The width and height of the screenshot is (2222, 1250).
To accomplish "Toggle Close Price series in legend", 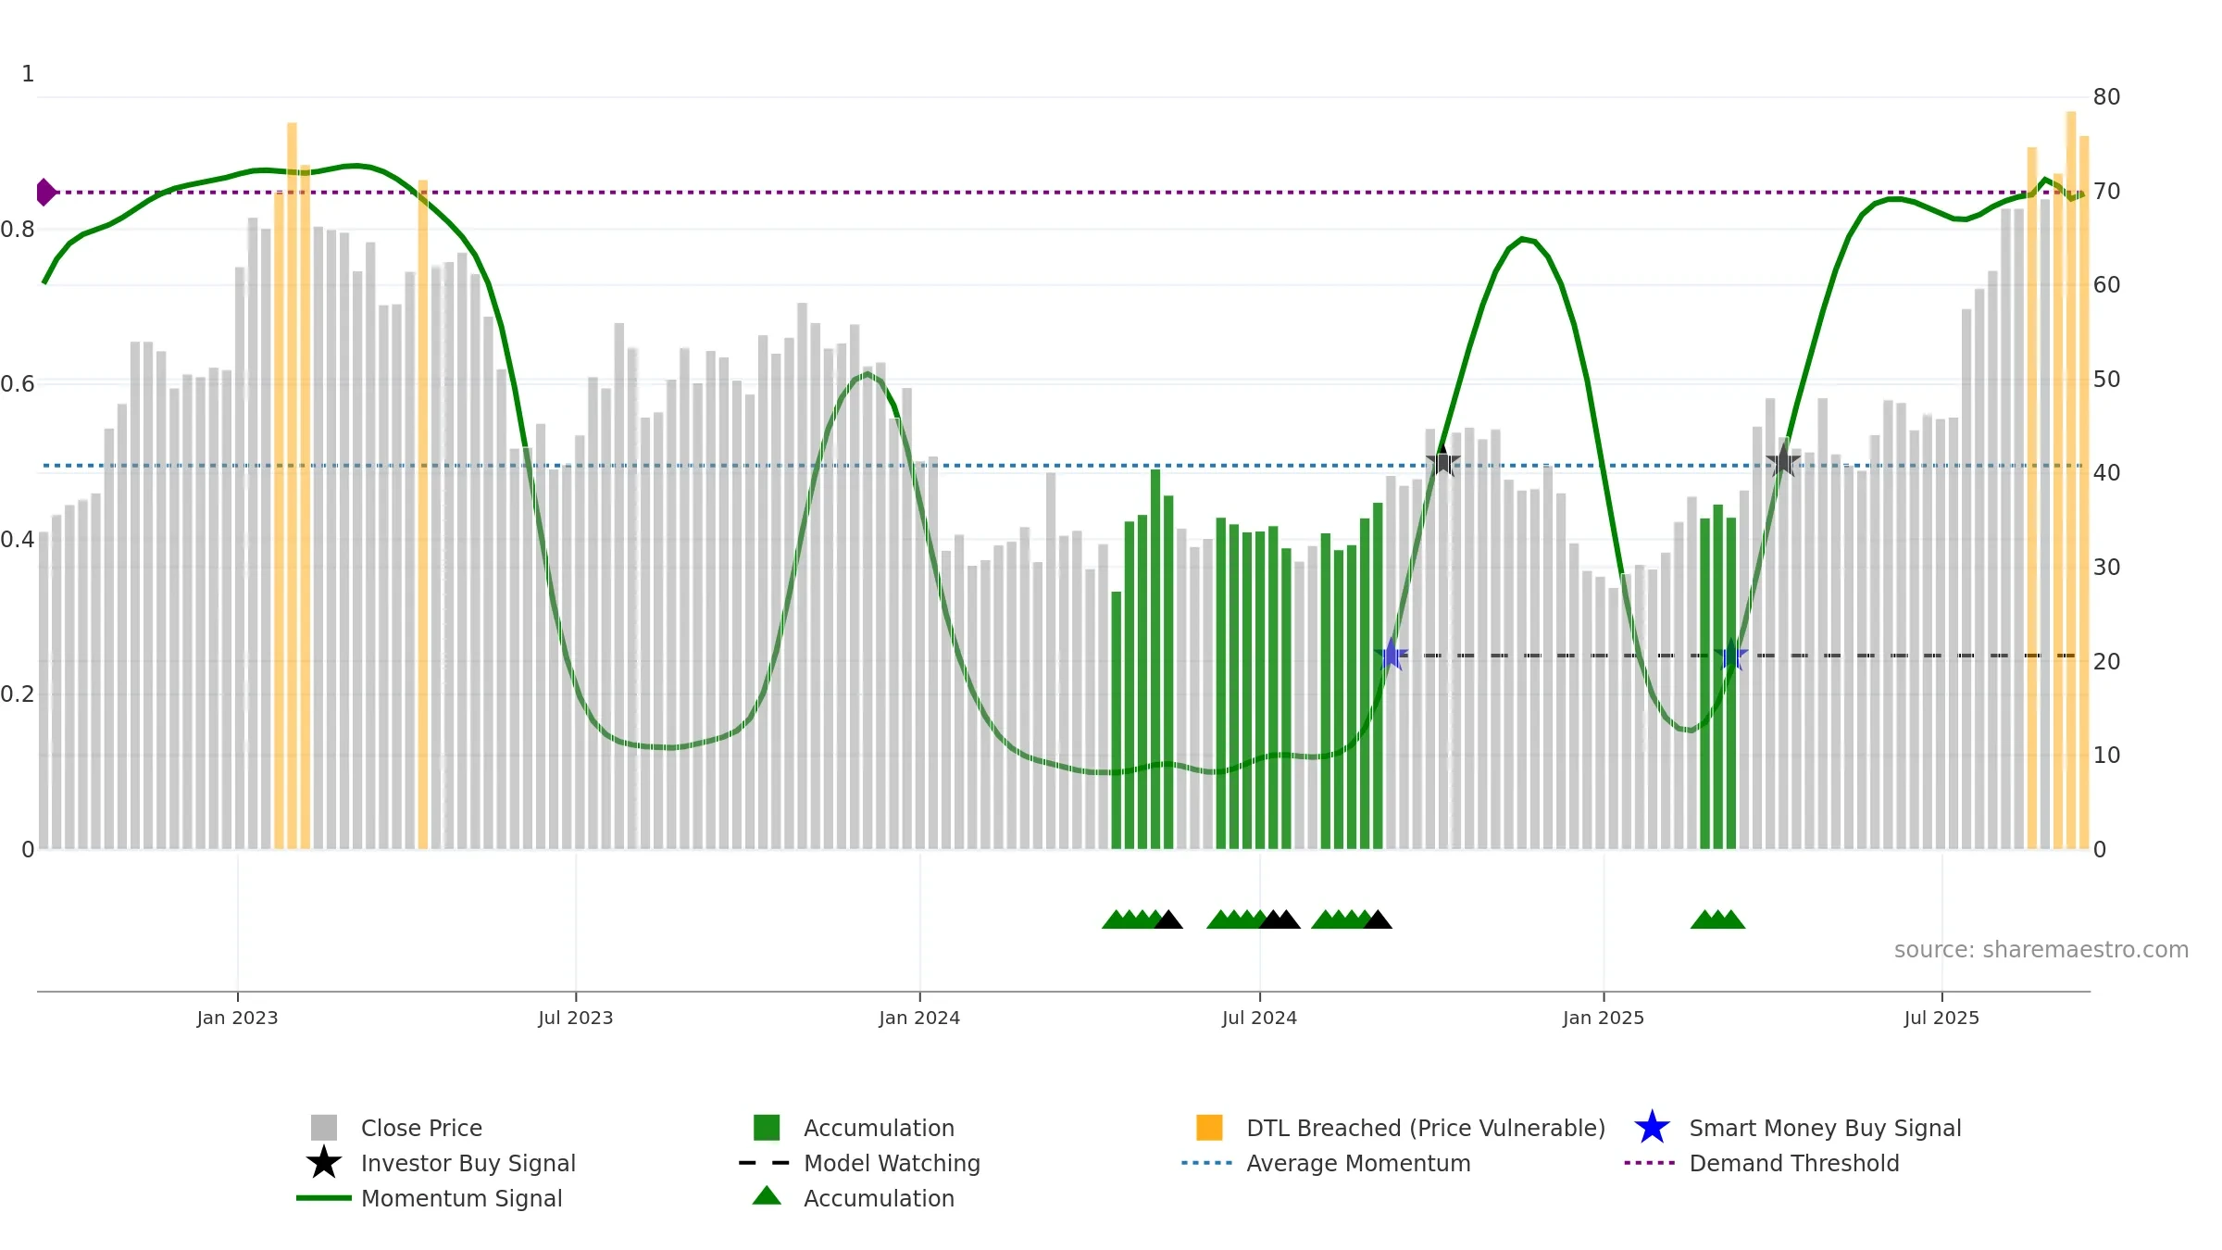I will click(x=421, y=1128).
